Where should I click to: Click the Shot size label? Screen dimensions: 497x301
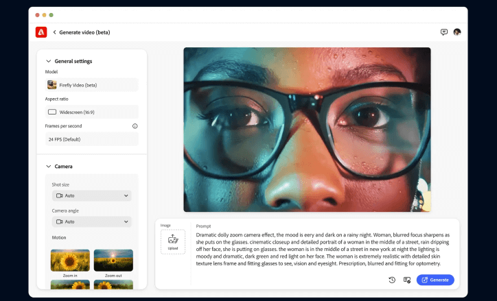click(x=60, y=184)
